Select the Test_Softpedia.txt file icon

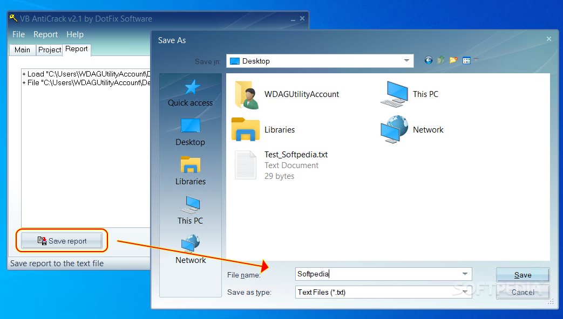(246, 165)
